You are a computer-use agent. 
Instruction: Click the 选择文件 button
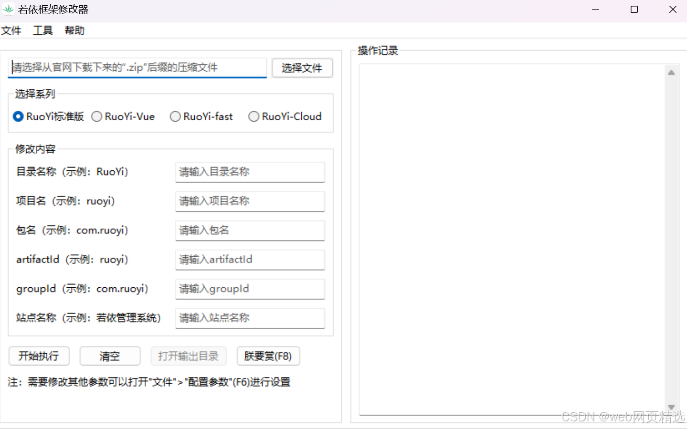pos(302,68)
